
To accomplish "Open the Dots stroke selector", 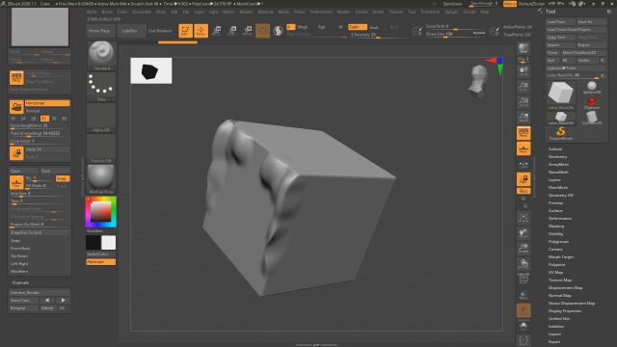I will click(x=101, y=86).
